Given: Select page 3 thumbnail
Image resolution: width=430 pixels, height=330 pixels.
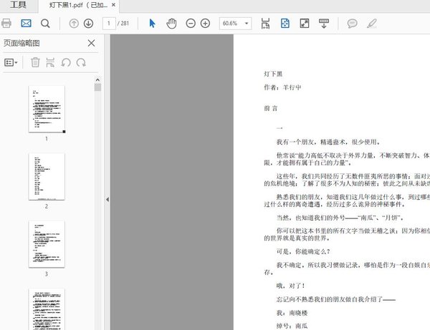Looking at the screenshot, I should 47,244.
